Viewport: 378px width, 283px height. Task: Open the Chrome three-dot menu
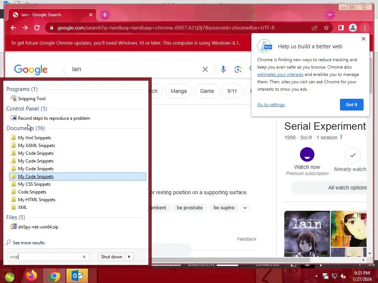365,28
